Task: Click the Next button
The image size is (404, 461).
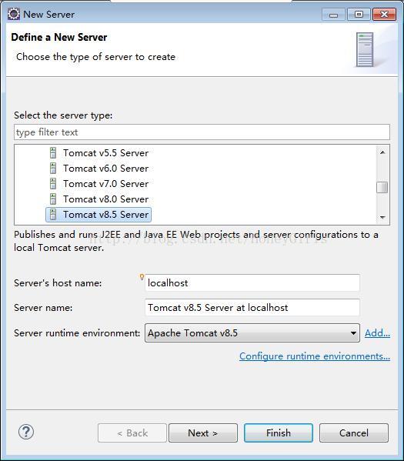Action: click(x=203, y=433)
